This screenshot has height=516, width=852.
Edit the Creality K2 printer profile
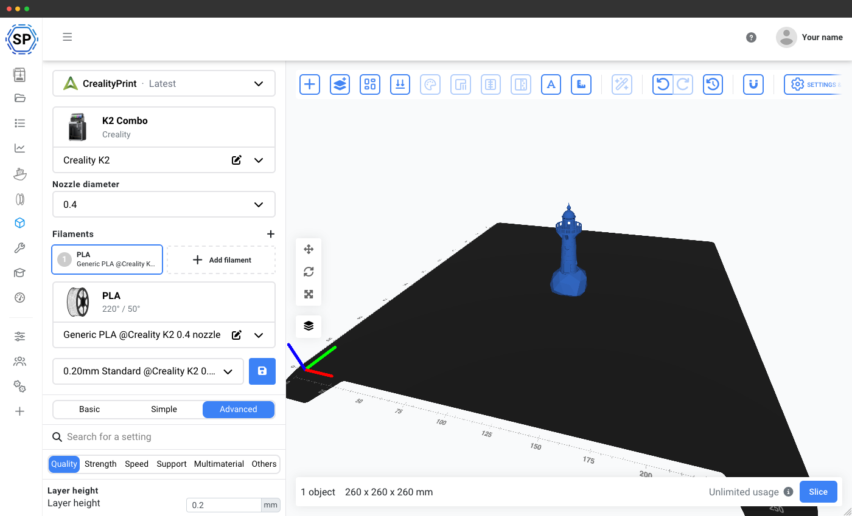(237, 160)
